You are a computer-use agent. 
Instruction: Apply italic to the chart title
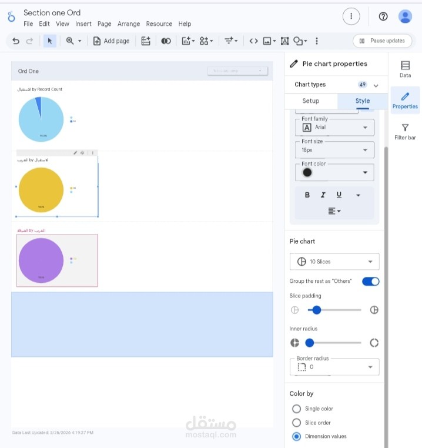click(x=323, y=195)
